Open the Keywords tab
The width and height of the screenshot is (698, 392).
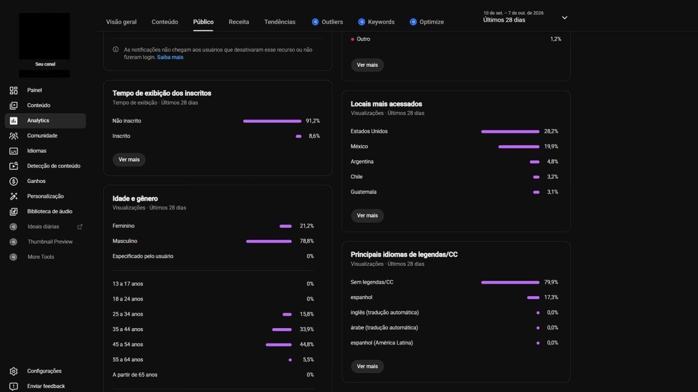coord(376,22)
